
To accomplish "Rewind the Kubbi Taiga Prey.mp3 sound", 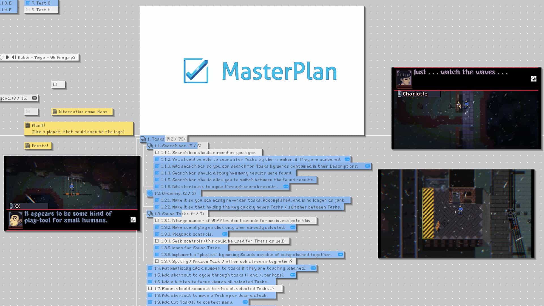I will [14, 57].
